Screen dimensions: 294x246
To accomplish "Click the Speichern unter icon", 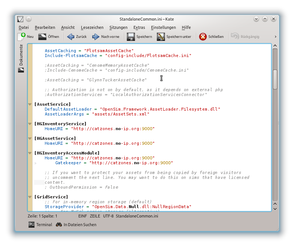I will click(x=160, y=37).
